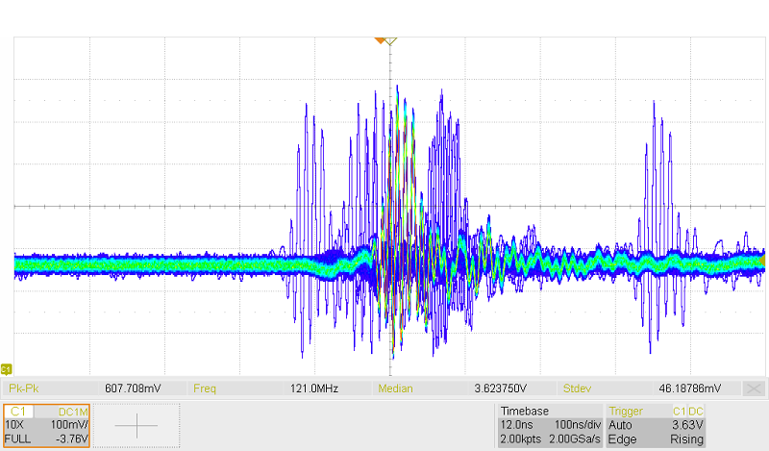Screen dimensions: 769x451
Task: Click the C1 DC trigger source badge
Action: coord(686,411)
